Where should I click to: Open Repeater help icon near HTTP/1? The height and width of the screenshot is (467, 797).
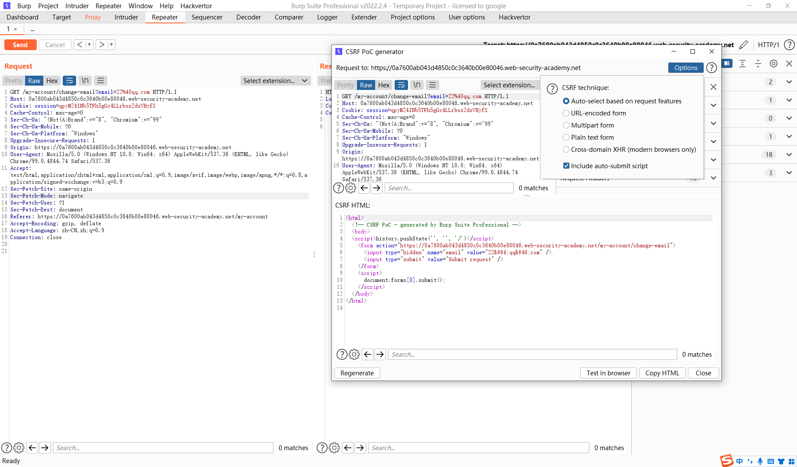point(789,45)
